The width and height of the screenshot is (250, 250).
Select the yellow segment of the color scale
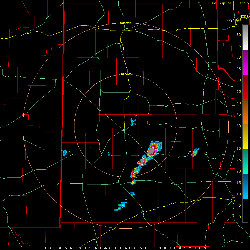pyautogui.click(x=245, y=137)
